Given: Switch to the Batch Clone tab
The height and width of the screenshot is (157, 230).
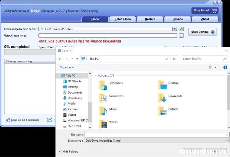Looking at the screenshot, I should point(123,19).
